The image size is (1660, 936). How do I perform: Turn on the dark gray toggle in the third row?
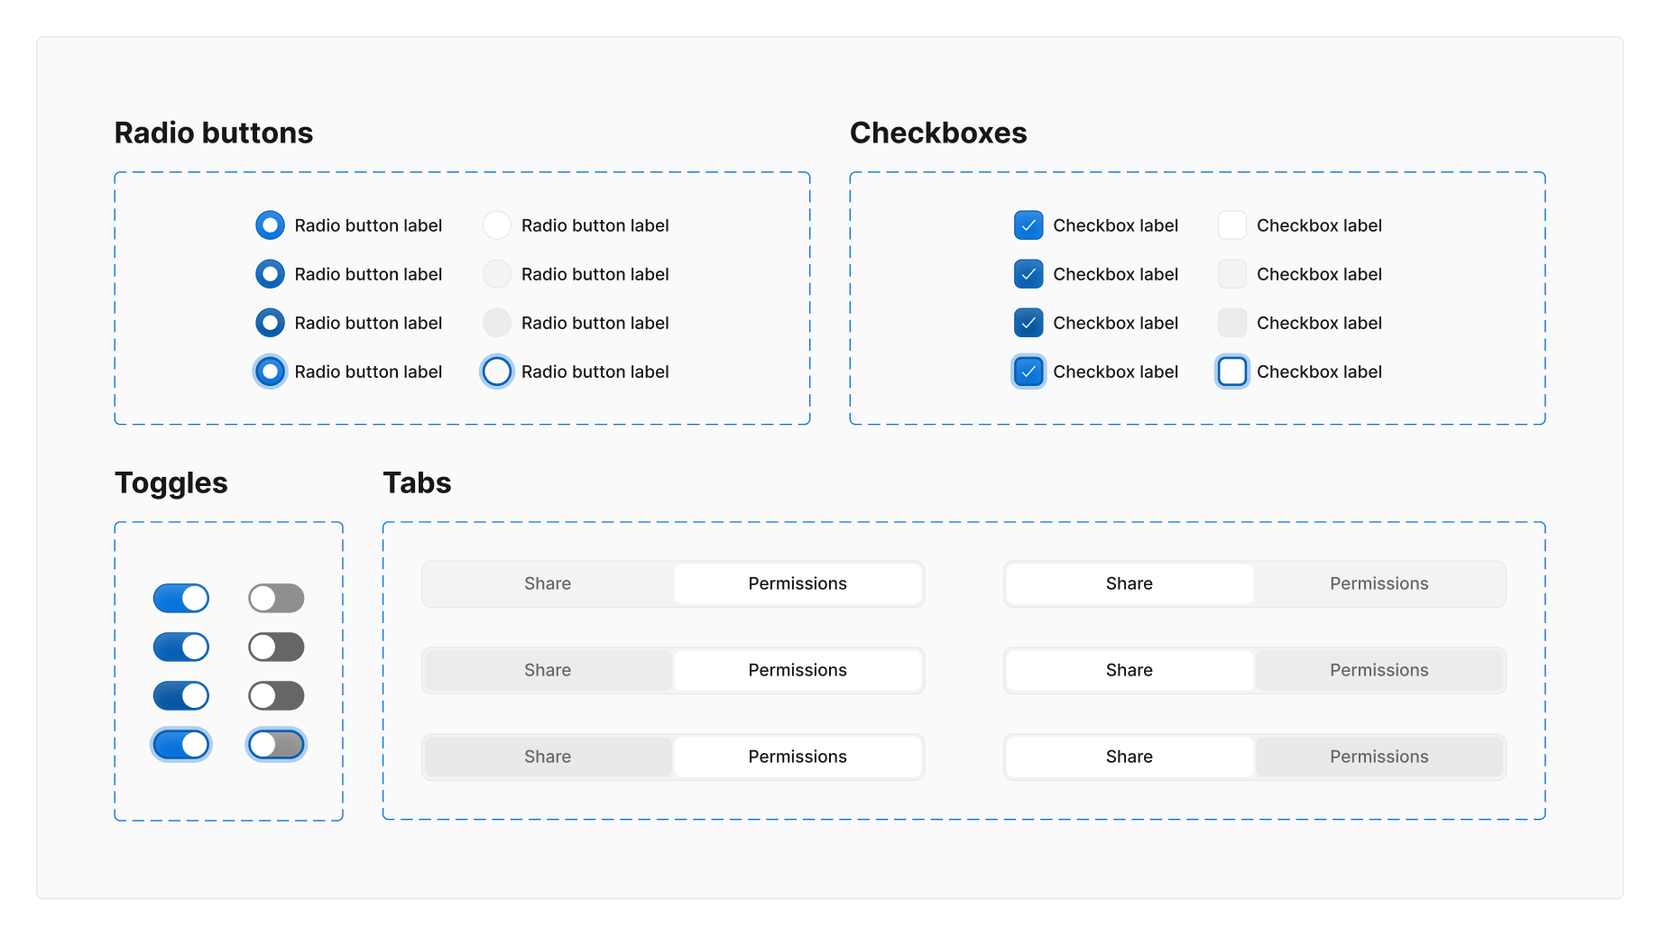click(276, 696)
